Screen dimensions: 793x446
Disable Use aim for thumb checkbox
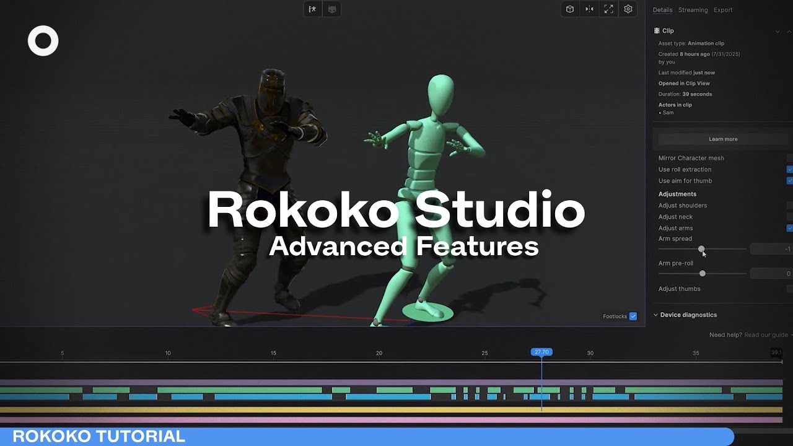pyautogui.click(x=790, y=181)
